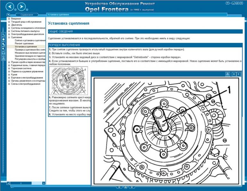Expand Системы охлаждения и отопления node
The height and width of the screenshot is (191, 247).
click(x=9, y=28)
